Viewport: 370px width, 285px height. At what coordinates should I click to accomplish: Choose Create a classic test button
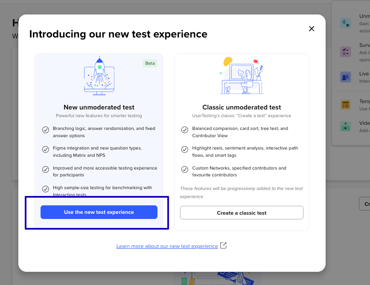pos(242,213)
